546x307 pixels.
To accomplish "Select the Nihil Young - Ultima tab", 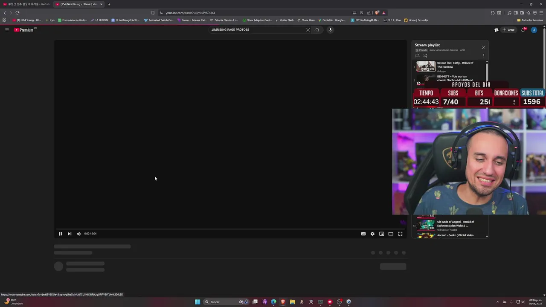I will [x=78, y=4].
